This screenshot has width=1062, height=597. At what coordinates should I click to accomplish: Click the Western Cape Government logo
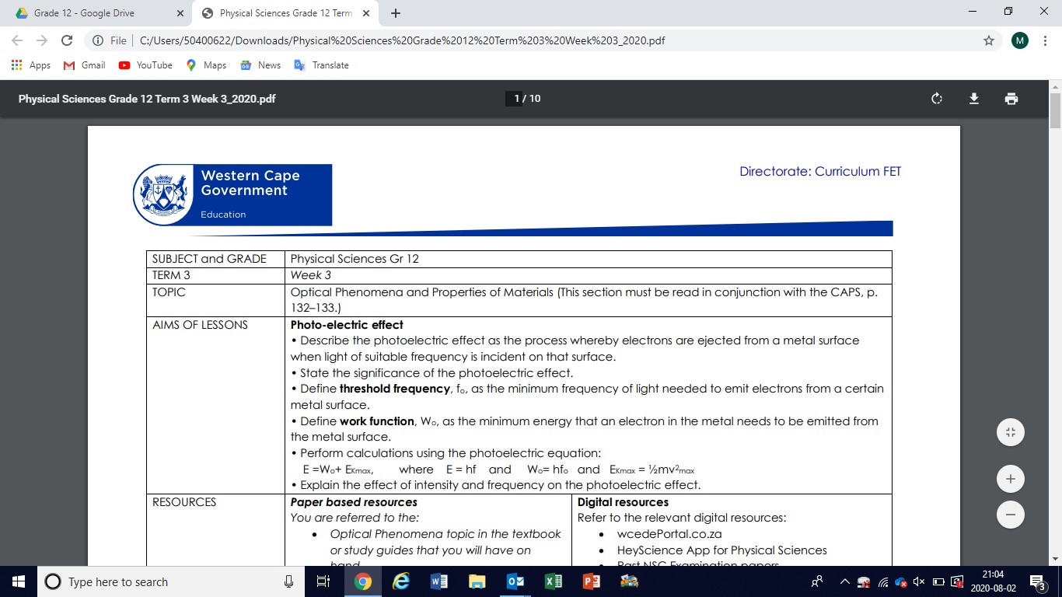click(232, 194)
